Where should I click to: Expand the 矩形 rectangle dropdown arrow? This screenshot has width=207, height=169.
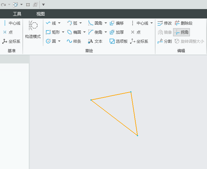click(63, 32)
